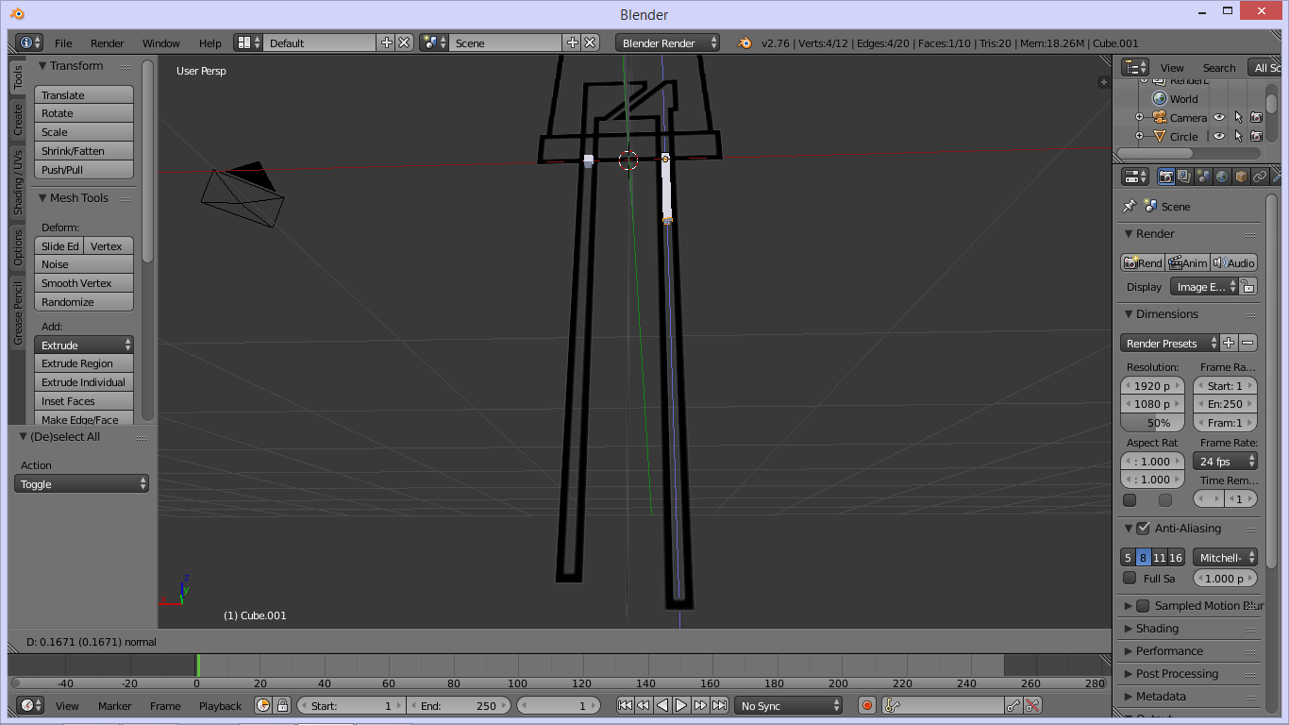Viewport: 1289px width, 725px height.
Task: Switch to the Create tool shelf tab
Action: click(18, 119)
